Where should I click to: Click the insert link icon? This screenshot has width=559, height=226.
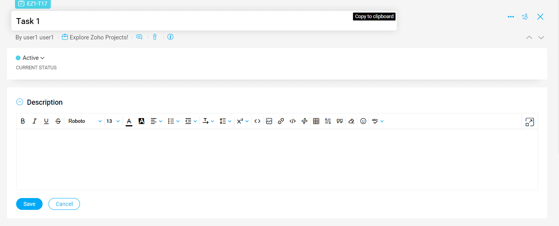[281, 121]
